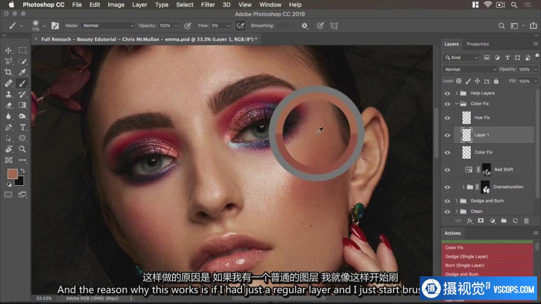The height and width of the screenshot is (304, 541).
Task: Open the Filter menu
Action: click(208, 5)
